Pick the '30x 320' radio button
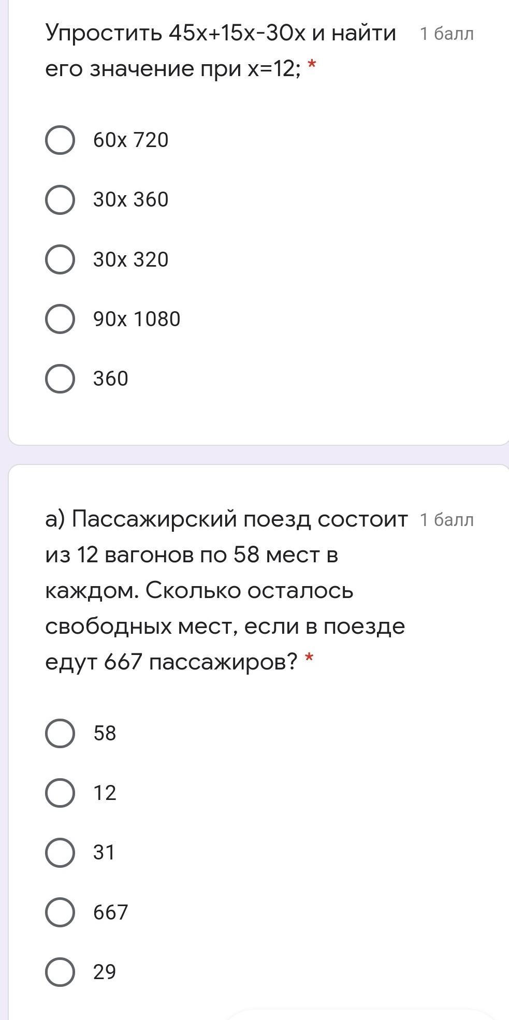The image size is (509, 1020). 60,259
